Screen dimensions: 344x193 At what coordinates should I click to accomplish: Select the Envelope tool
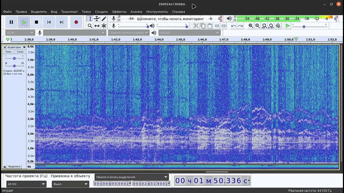(97, 19)
